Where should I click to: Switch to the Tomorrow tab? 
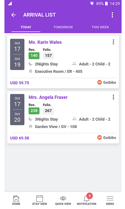tap(63, 27)
